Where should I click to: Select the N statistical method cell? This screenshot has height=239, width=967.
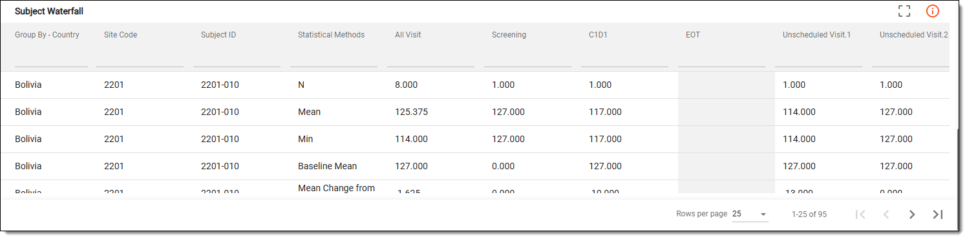301,85
